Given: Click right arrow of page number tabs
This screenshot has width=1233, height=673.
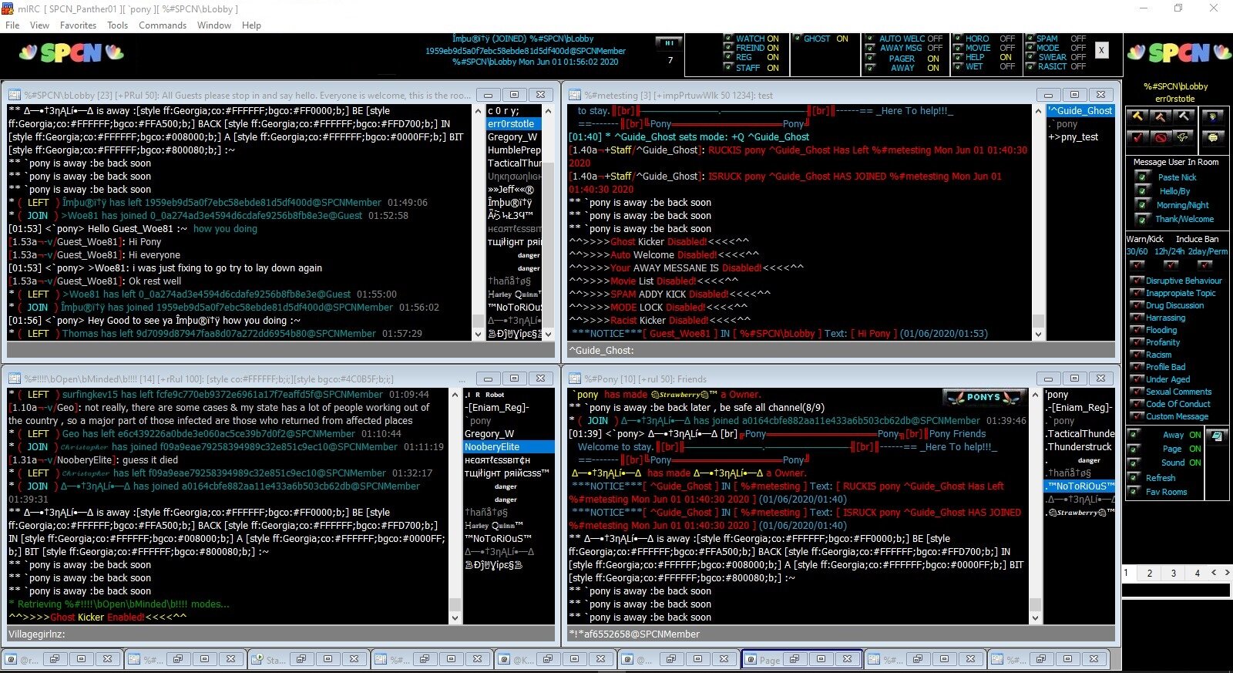Looking at the screenshot, I should [x=1227, y=573].
